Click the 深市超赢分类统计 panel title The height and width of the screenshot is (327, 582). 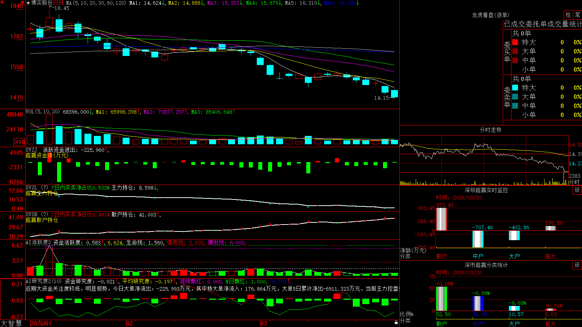pyautogui.click(x=486, y=265)
